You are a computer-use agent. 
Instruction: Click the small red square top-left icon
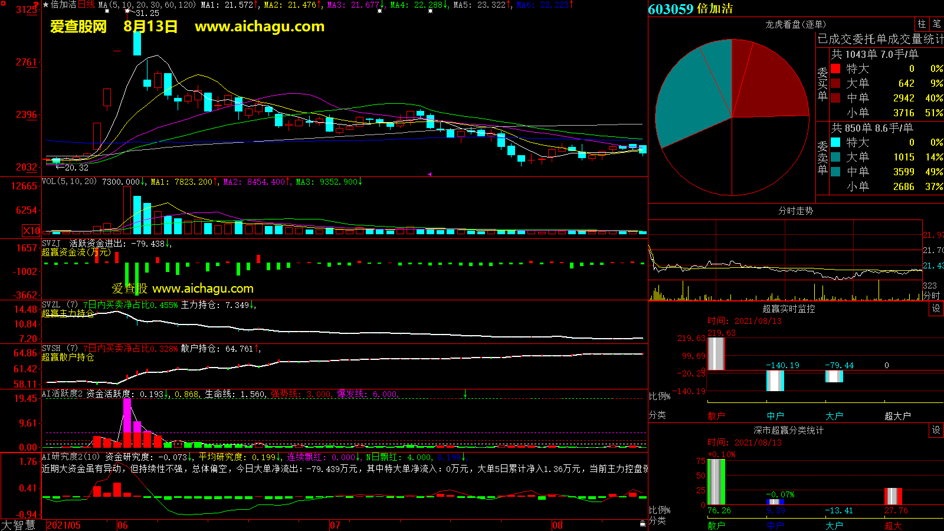3,3
